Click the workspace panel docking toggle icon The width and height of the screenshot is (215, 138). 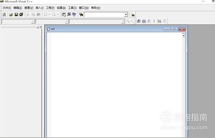[x=37, y=27]
